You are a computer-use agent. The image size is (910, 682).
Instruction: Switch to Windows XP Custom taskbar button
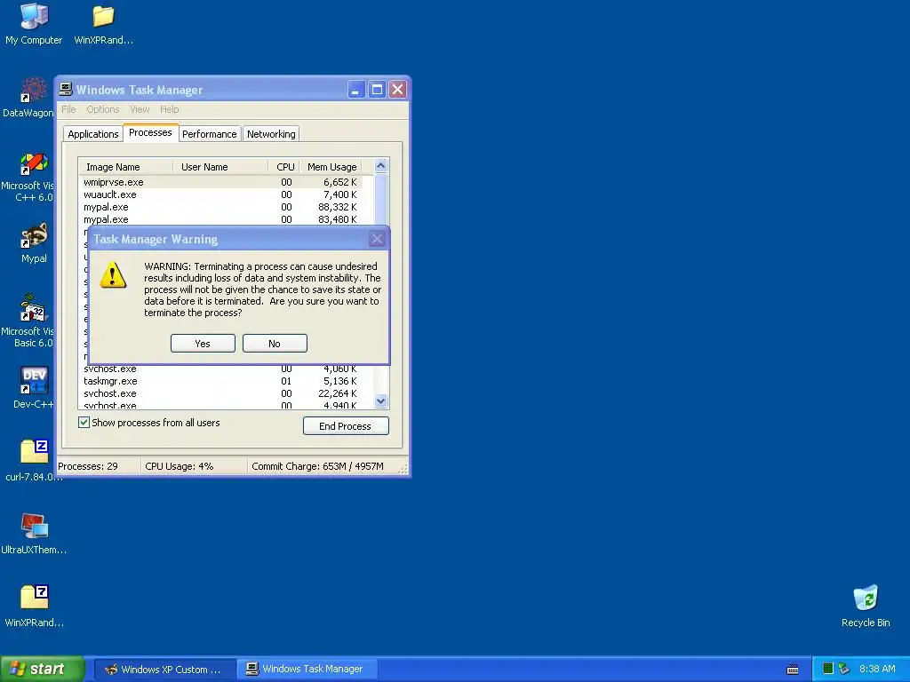(164, 670)
